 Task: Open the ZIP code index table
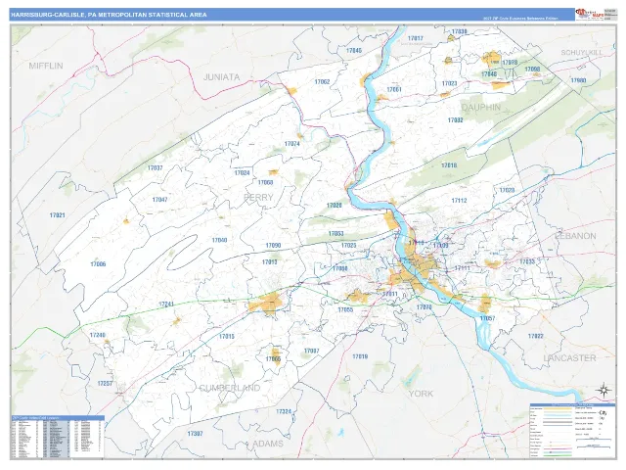click(58, 437)
